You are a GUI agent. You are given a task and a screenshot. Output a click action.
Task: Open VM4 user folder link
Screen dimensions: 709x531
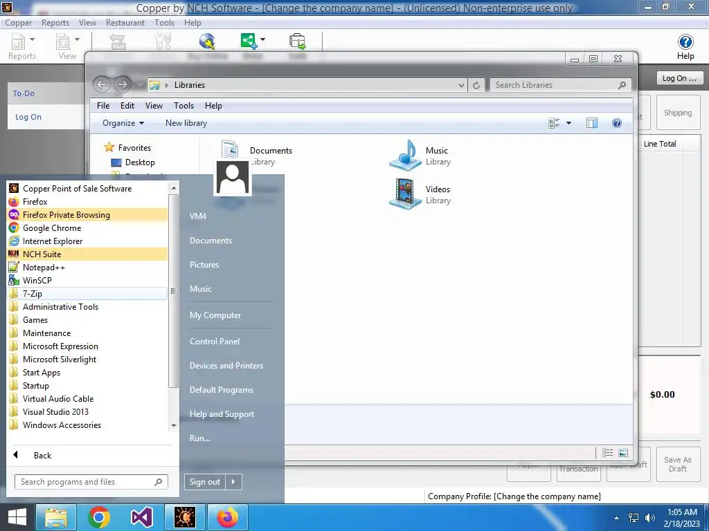[198, 216]
